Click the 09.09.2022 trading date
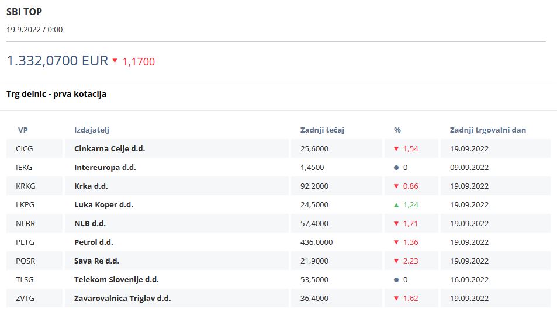Image resolution: width=557 pixels, height=312 pixels. pos(469,167)
